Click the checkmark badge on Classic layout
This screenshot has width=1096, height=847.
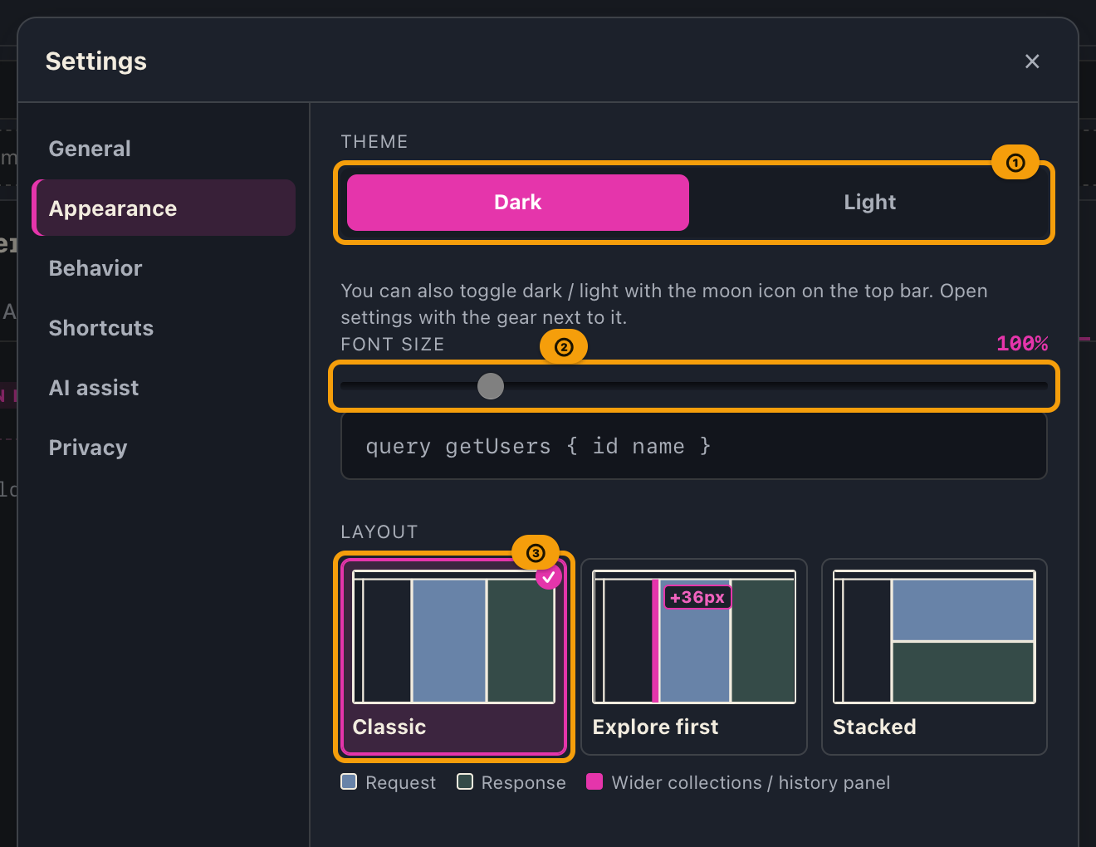coord(549,576)
